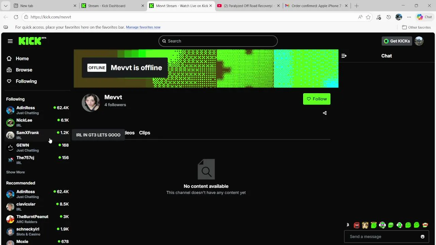Image resolution: width=436 pixels, height=245 pixels.
Task: Open a new browser tab
Action: [357, 6]
